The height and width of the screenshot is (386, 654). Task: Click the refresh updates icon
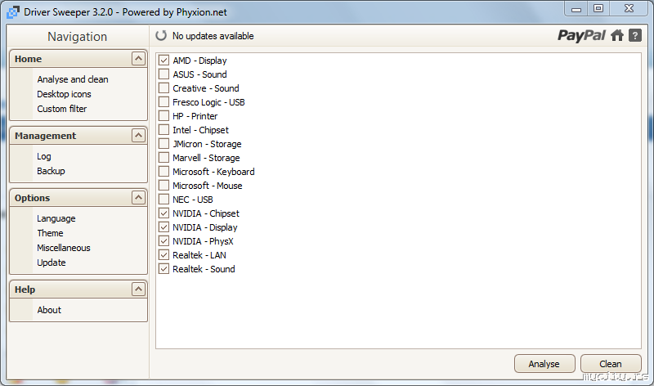161,36
